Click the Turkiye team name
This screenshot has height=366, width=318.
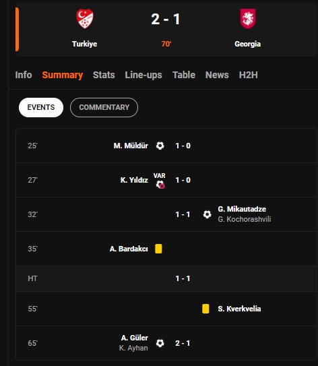coord(84,44)
